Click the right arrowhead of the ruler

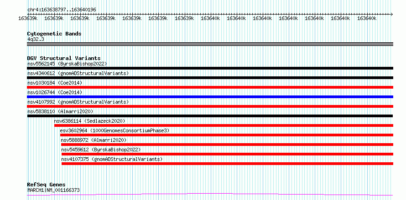point(391,14)
